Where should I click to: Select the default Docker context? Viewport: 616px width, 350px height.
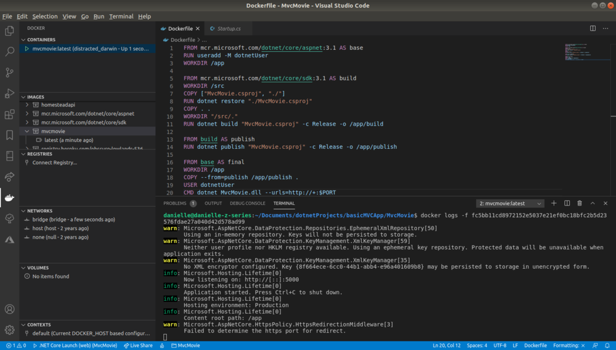pyautogui.click(x=87, y=333)
